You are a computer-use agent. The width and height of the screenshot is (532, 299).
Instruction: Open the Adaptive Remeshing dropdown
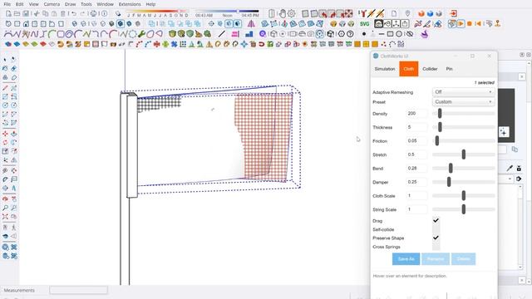pyautogui.click(x=463, y=92)
